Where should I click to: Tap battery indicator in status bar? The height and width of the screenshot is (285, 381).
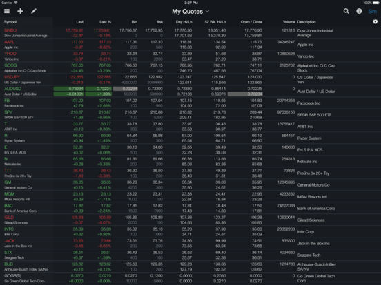pos(375,3)
